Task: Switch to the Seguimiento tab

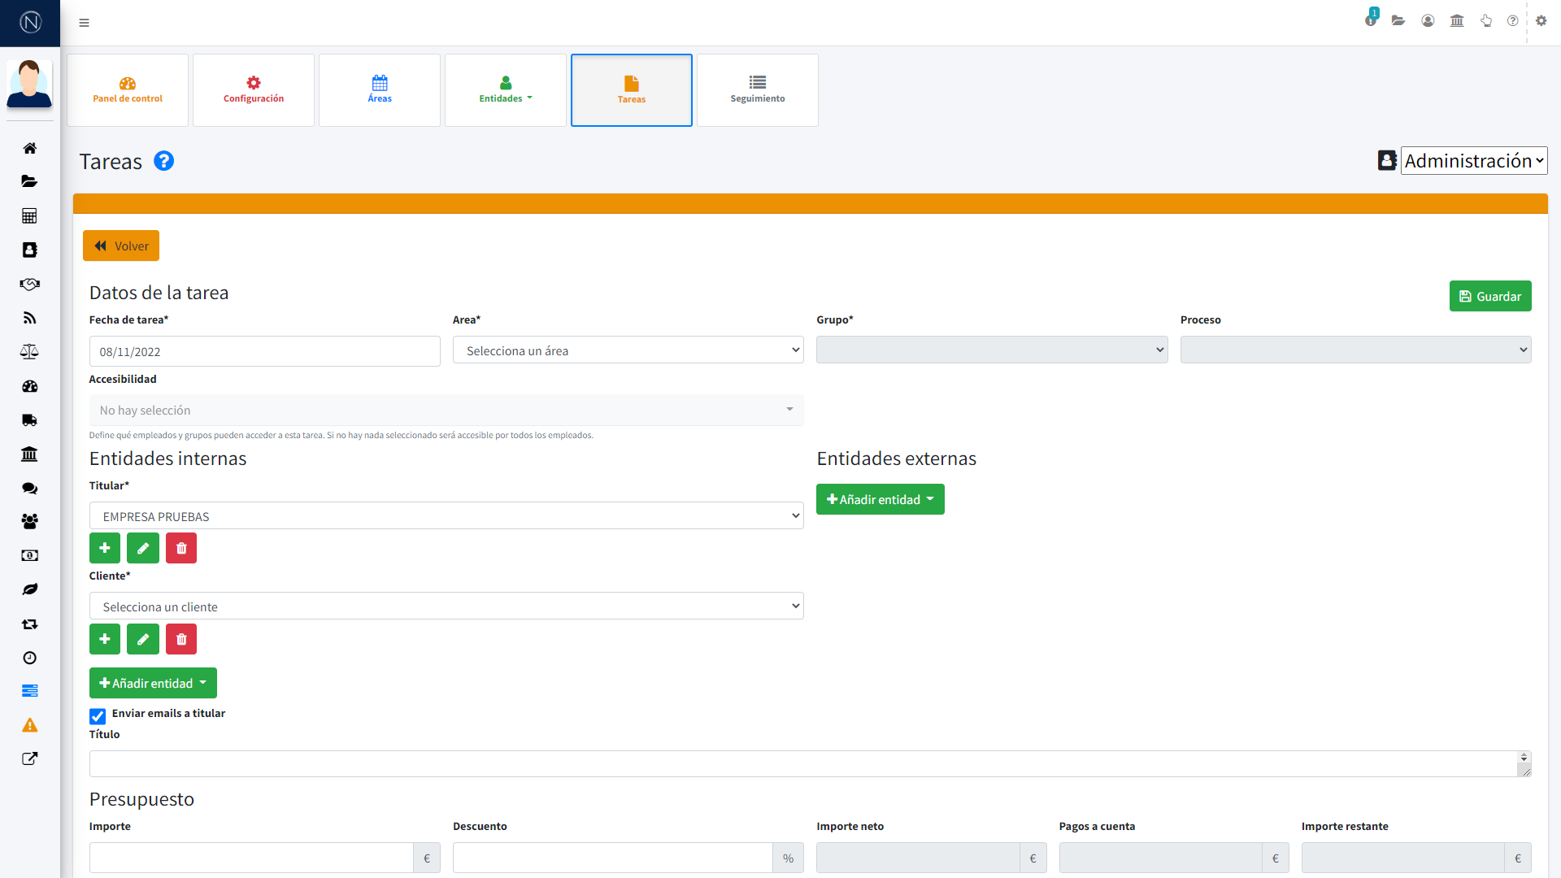Action: 757,89
